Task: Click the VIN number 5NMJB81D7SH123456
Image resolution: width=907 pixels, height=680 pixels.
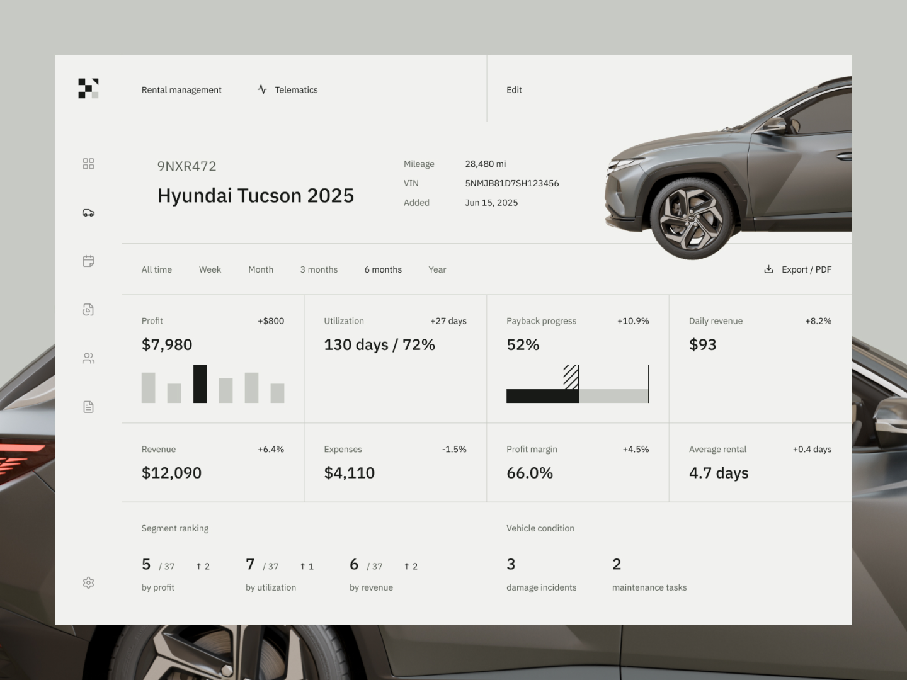Action: pos(512,183)
